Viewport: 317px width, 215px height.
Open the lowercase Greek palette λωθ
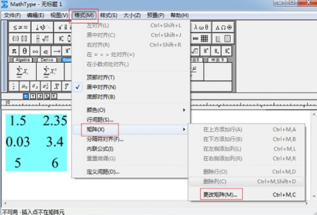click(x=201, y=27)
